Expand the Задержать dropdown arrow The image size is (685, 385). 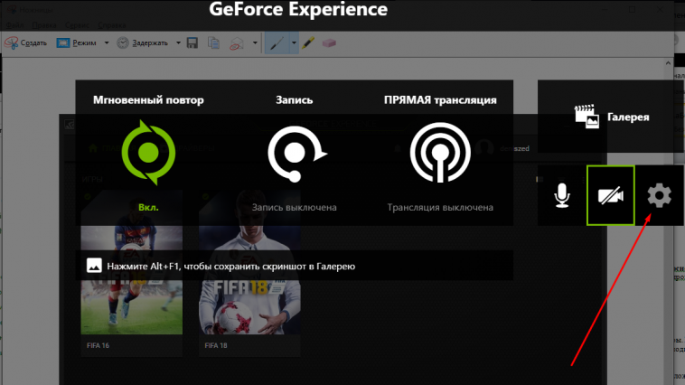tap(178, 42)
